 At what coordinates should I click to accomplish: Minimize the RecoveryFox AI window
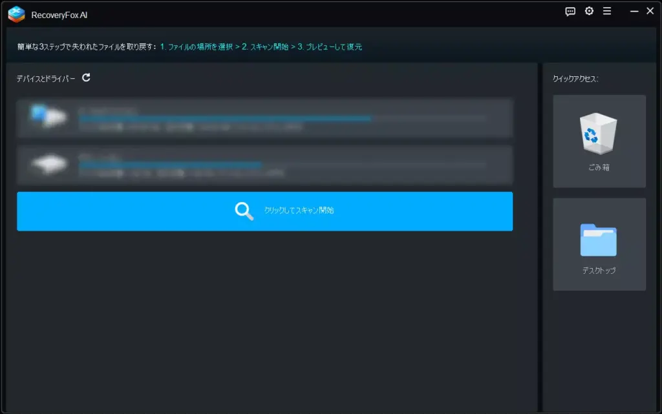634,12
